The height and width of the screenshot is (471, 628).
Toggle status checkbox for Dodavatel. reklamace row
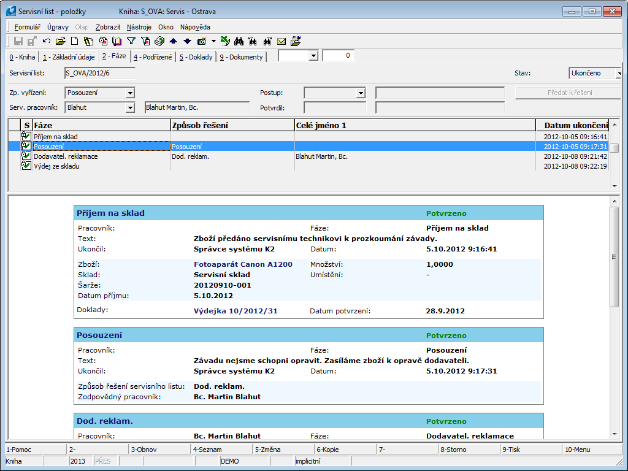click(26, 156)
